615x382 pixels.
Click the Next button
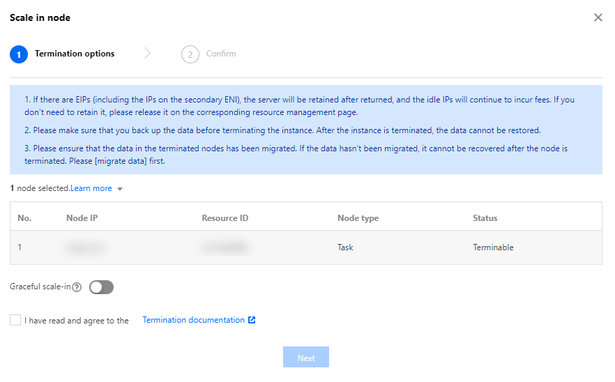point(305,358)
